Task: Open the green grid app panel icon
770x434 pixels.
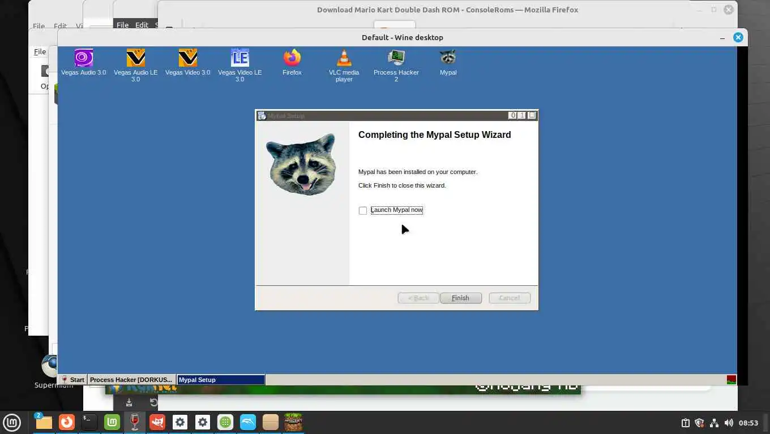Action: [x=225, y=422]
